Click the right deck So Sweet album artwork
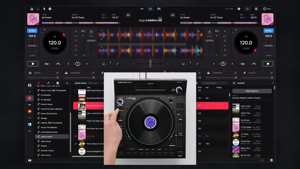 pyautogui.click(x=268, y=19)
